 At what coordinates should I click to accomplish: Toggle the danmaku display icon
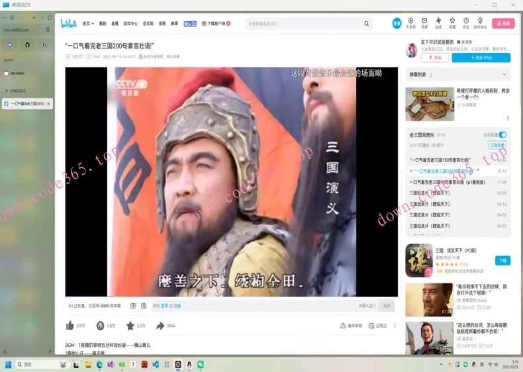point(133,306)
